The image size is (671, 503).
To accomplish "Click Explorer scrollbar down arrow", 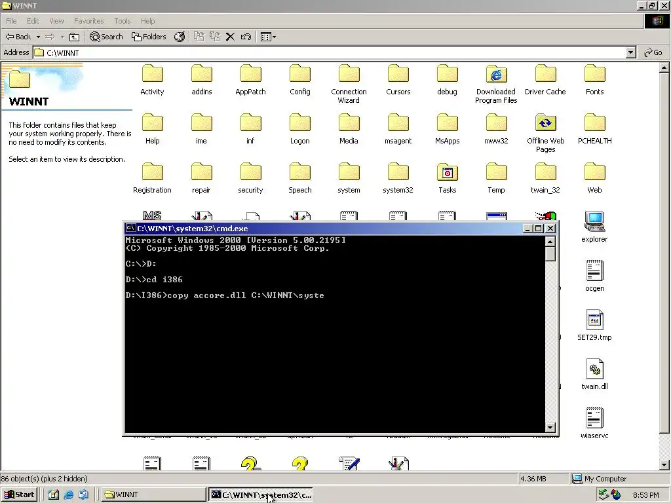I will (x=664, y=464).
